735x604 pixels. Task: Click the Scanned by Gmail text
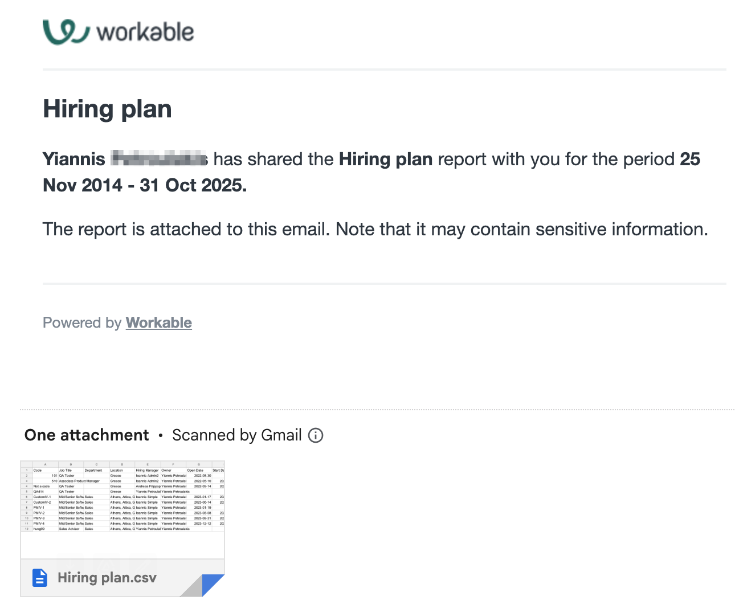point(237,435)
